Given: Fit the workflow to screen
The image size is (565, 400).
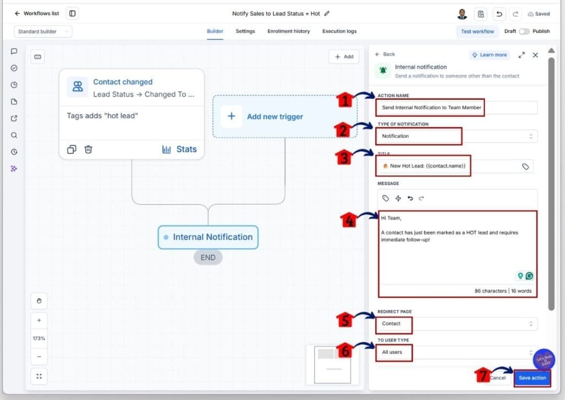Looking at the screenshot, I should pyautogui.click(x=39, y=376).
